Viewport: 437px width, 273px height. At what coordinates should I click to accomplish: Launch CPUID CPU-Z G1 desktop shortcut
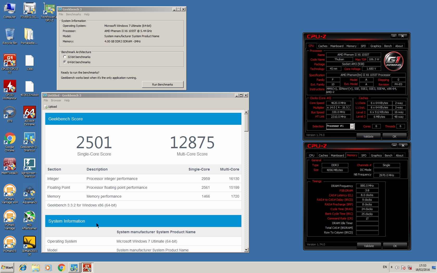(10, 64)
